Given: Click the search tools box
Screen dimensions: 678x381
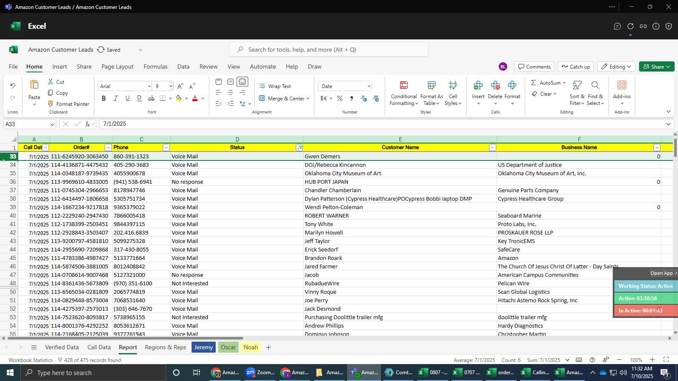Looking at the screenshot, I should tap(329, 50).
